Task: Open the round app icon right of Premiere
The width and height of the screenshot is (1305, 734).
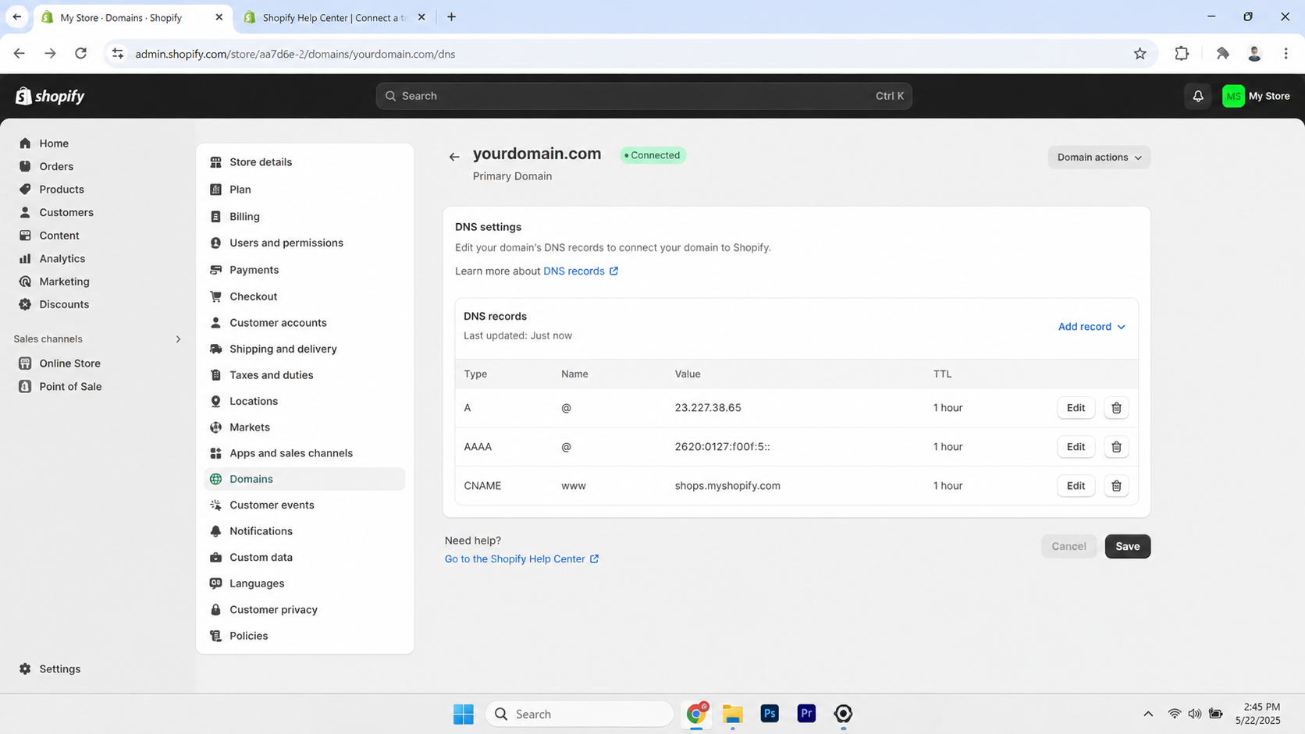Action: (x=843, y=714)
